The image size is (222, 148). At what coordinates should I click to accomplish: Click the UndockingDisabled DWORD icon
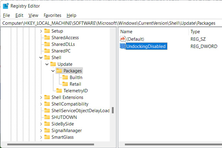pyautogui.click(x=122, y=46)
